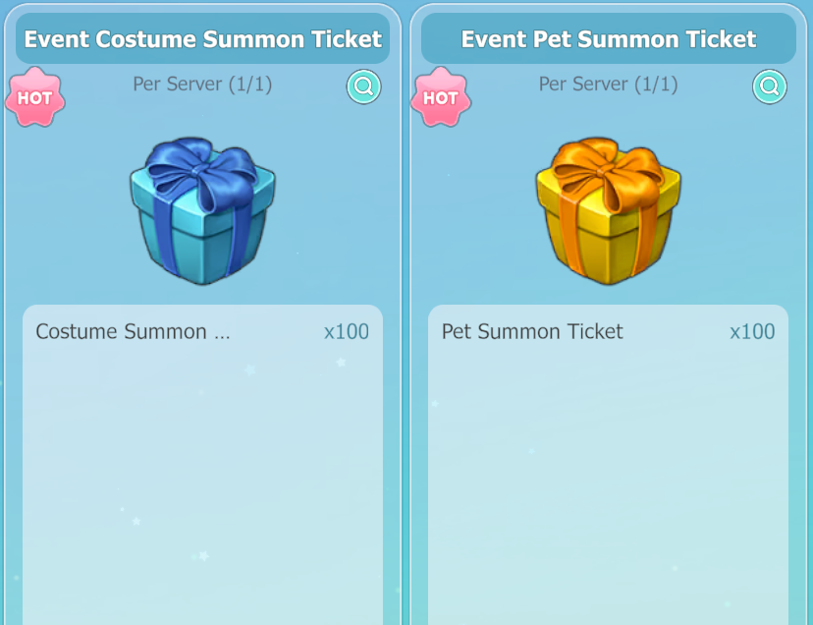This screenshot has height=625, width=813.
Task: Tap HOT badge on costume ticket card
Action: point(35,97)
